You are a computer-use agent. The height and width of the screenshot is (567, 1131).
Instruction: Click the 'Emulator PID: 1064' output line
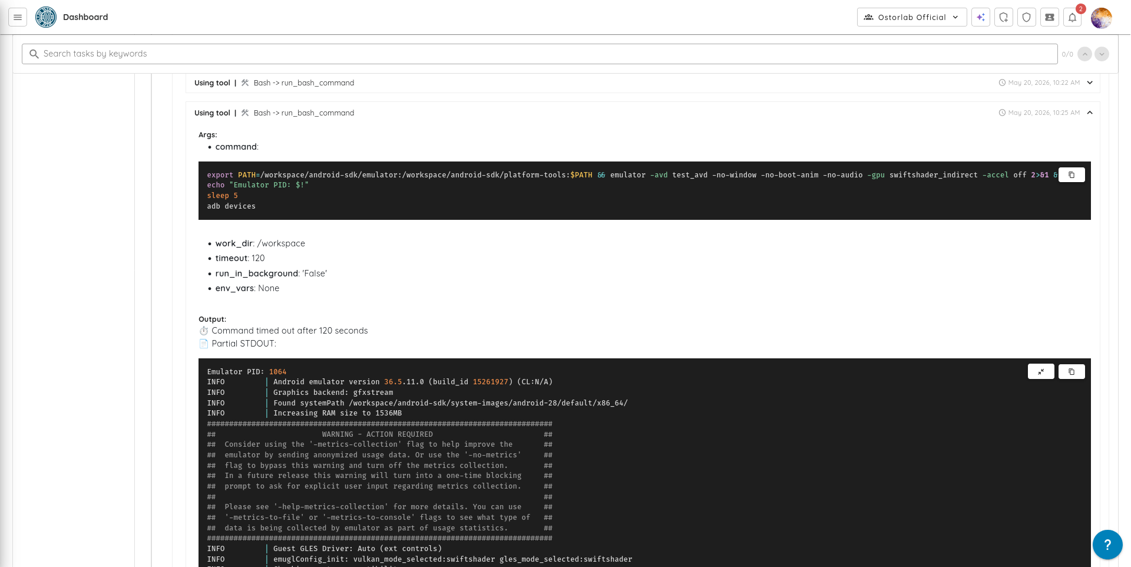pos(246,372)
